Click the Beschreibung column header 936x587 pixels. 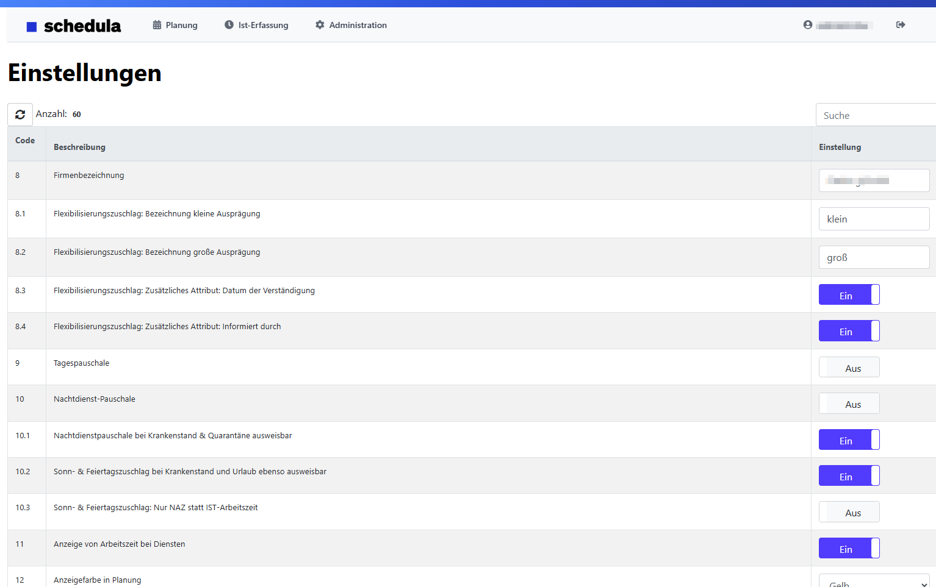(x=79, y=147)
